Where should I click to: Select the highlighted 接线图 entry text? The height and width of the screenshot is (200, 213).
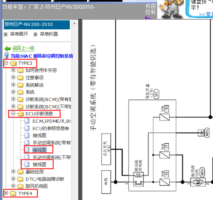[39, 150]
